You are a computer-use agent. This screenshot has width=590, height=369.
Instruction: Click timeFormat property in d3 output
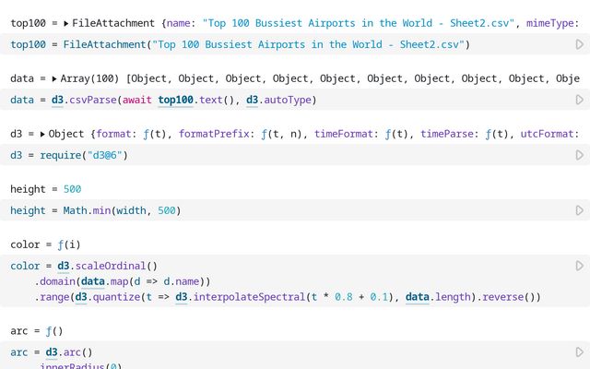(344, 134)
